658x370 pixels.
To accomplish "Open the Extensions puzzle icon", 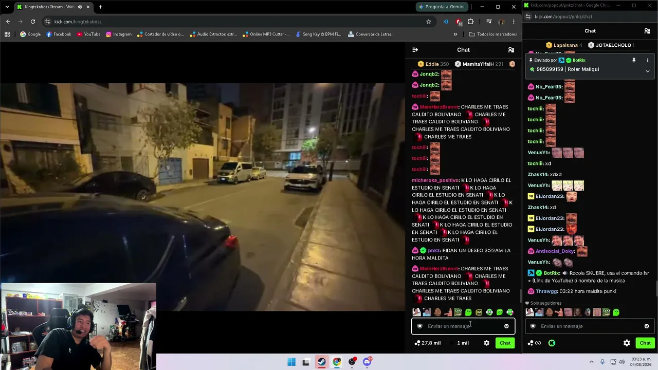I will coord(470,22).
